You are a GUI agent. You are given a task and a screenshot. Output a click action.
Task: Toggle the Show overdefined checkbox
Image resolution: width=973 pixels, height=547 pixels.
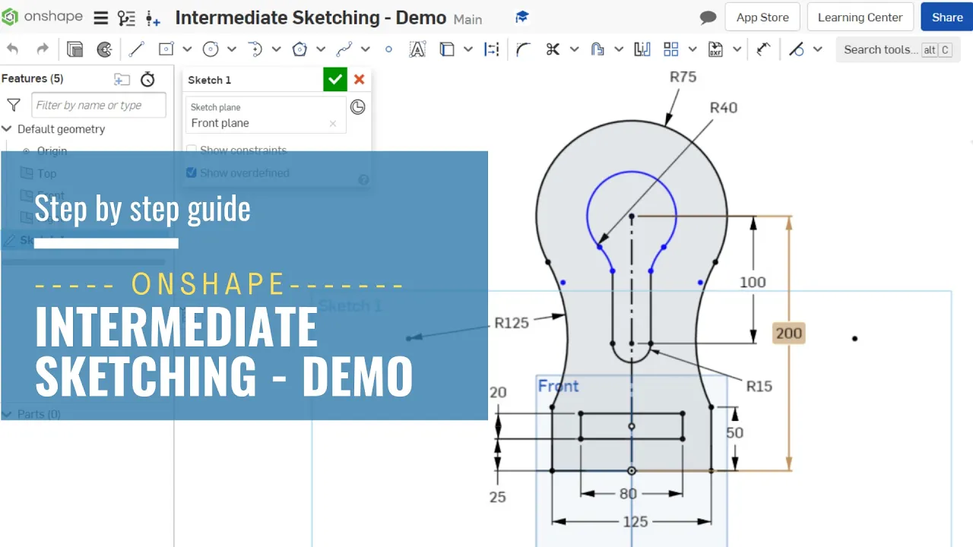[x=192, y=173]
